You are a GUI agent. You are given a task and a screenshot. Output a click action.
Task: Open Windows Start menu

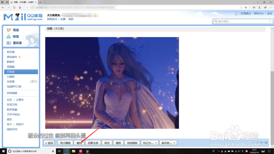[3, 151]
